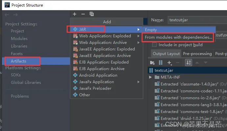Click the move down arrow in layout toolbar
Viewport: 227px width, 131px height.
[206, 63]
